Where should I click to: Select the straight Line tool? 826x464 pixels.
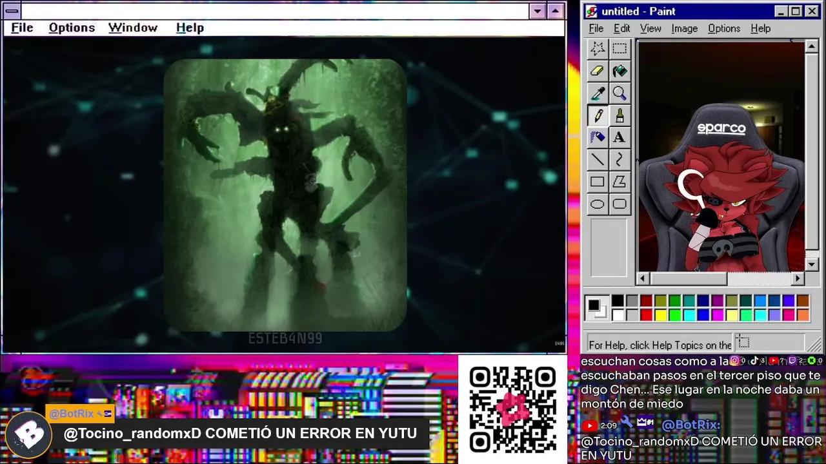pos(598,160)
